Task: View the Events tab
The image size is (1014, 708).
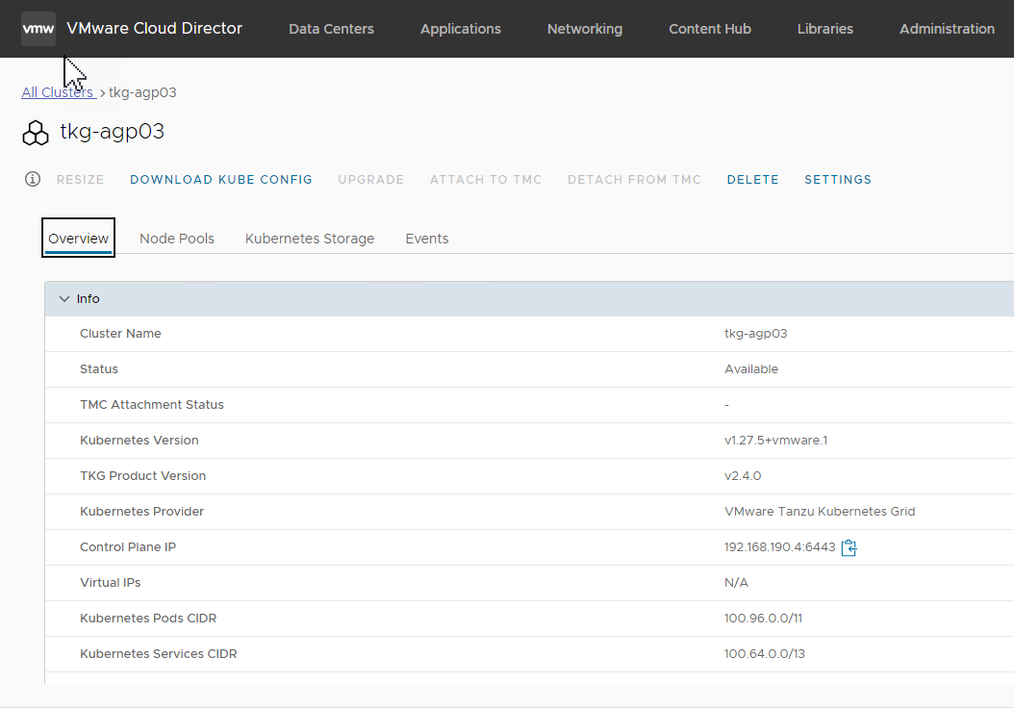Action: click(x=426, y=238)
